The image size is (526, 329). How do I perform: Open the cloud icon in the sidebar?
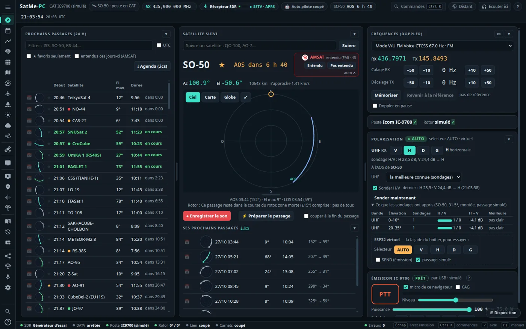pyautogui.click(x=8, y=125)
